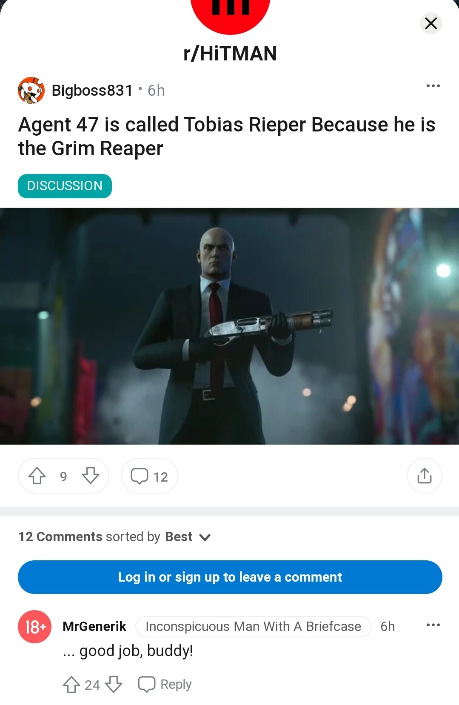Viewport: 459px width, 705px height.
Task: Upvote the Agent 47 post
Action: (x=37, y=476)
